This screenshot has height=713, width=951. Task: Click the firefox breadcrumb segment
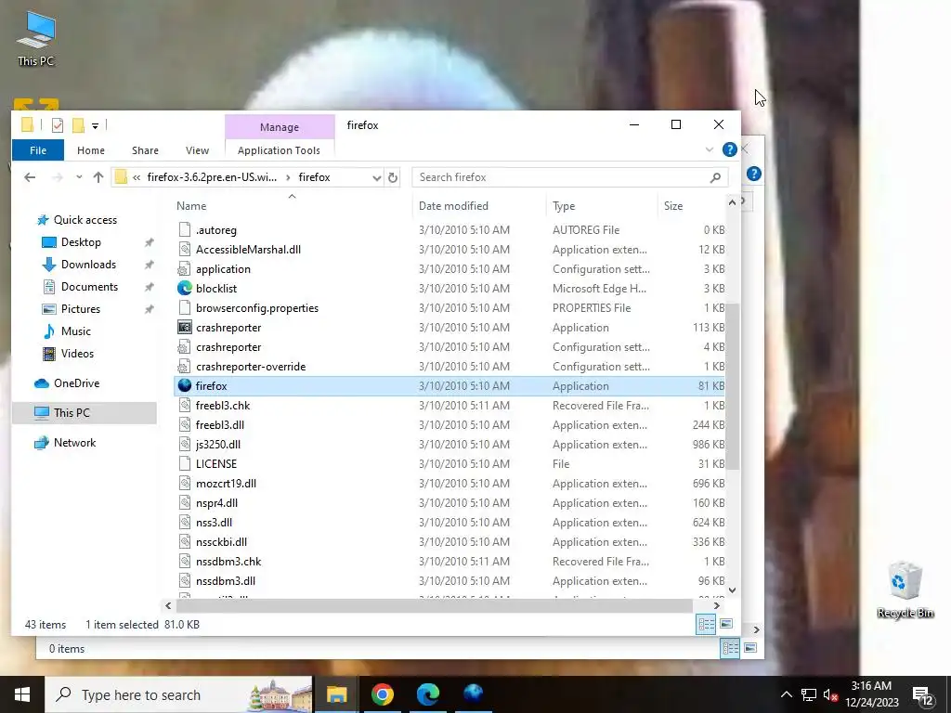pyautogui.click(x=314, y=177)
